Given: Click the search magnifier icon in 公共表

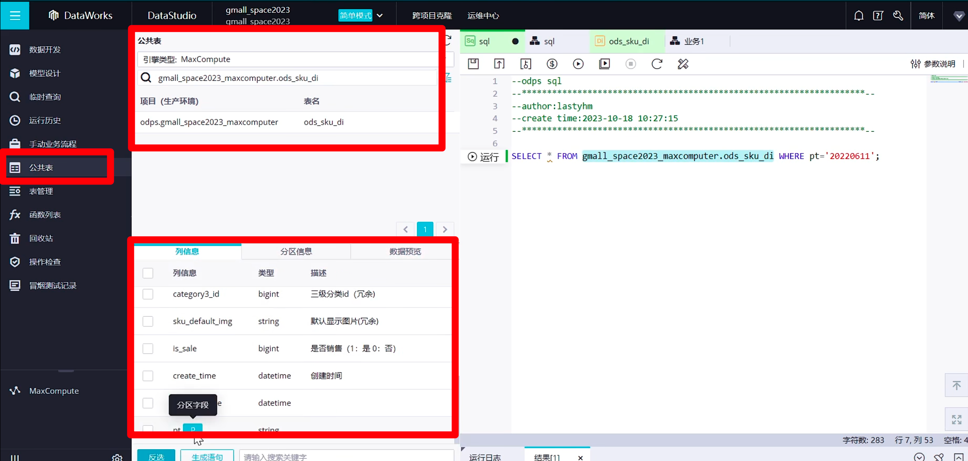Looking at the screenshot, I should tap(146, 78).
